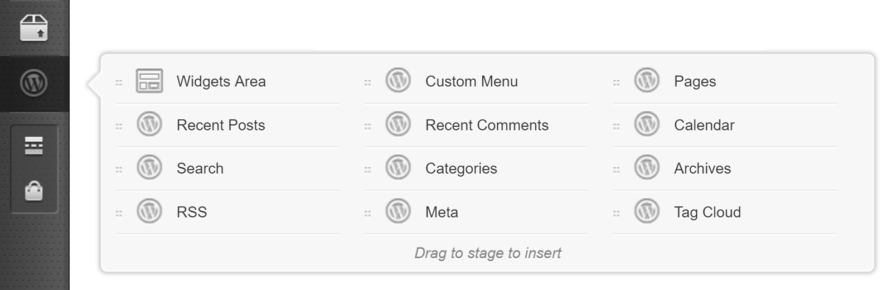Click the Widgets Area layout icon
This screenshot has height=290, width=892.
pyautogui.click(x=149, y=81)
